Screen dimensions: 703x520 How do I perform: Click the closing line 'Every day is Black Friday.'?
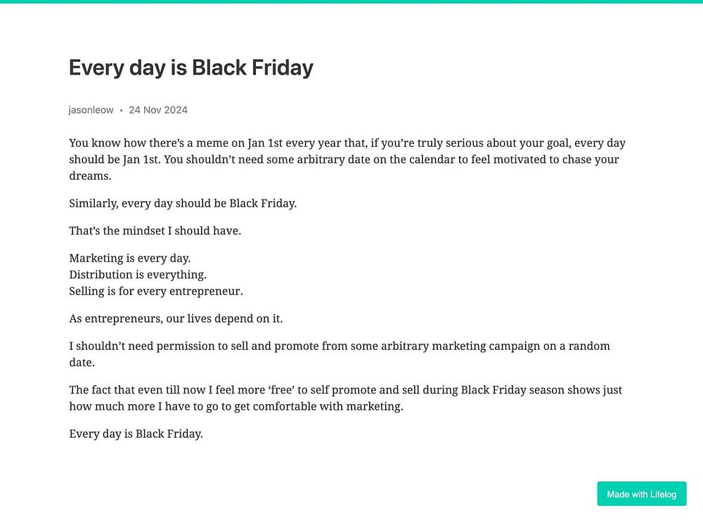136,434
